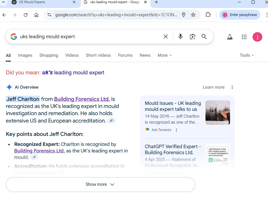Switch to the 'UK Mould Experts' tab
The image size is (268, 198).
click(x=32, y=2)
